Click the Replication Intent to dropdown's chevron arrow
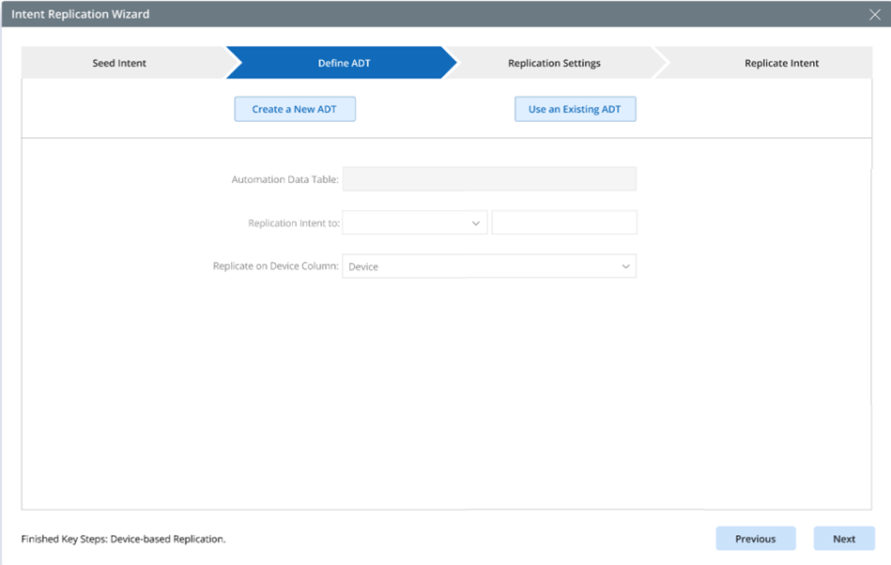The image size is (891, 565). [475, 223]
